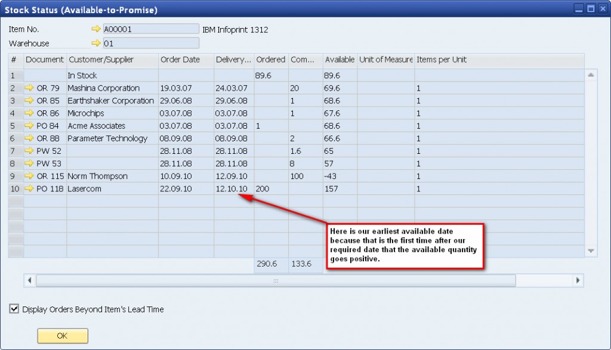Open document OR 79 via link arrow
611x350 pixels.
[x=29, y=88]
